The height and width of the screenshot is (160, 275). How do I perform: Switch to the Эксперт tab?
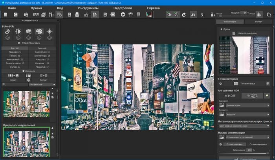click(258, 22)
